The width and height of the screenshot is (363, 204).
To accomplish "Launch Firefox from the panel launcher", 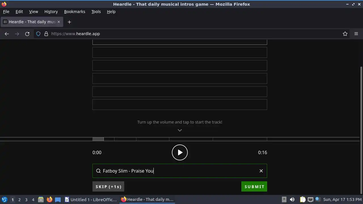I will [x=49, y=199].
